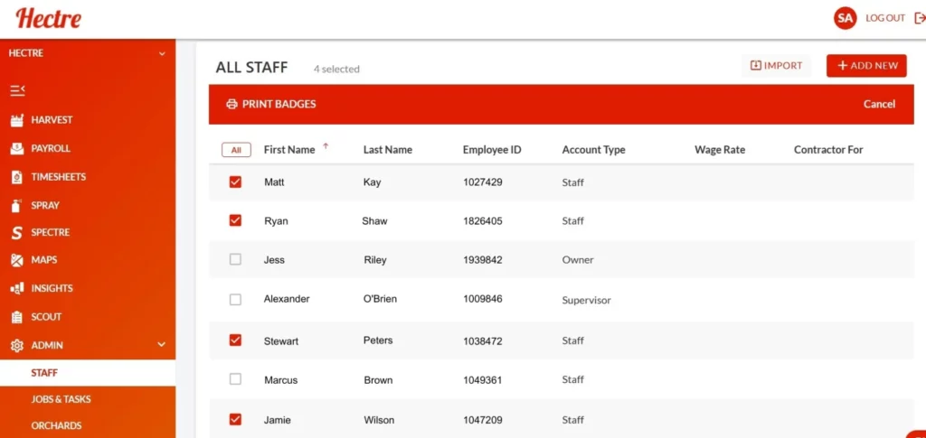This screenshot has width=926, height=438.
Task: Open Insights chart icon
Action: pyautogui.click(x=16, y=288)
